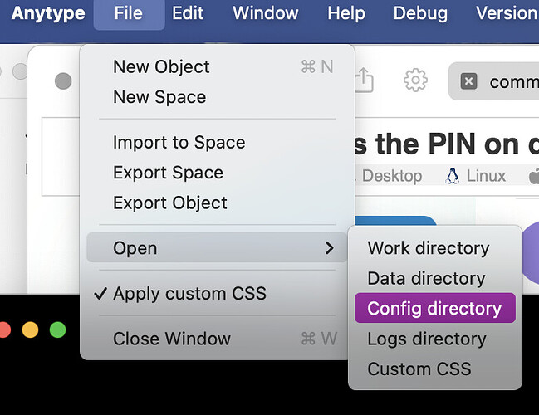Open the Window menu
The image size is (539, 415).
point(266,13)
